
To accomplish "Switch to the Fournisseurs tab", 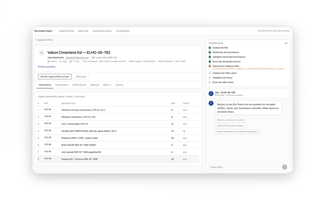I will click(x=62, y=85).
